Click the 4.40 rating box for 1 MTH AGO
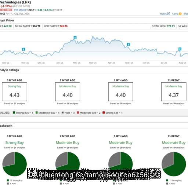This screenshot has width=188, height=188. click(121, 92)
